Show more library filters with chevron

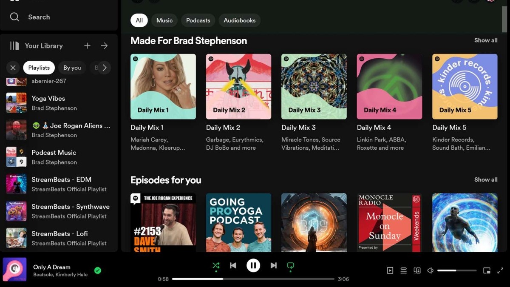pyautogui.click(x=105, y=68)
